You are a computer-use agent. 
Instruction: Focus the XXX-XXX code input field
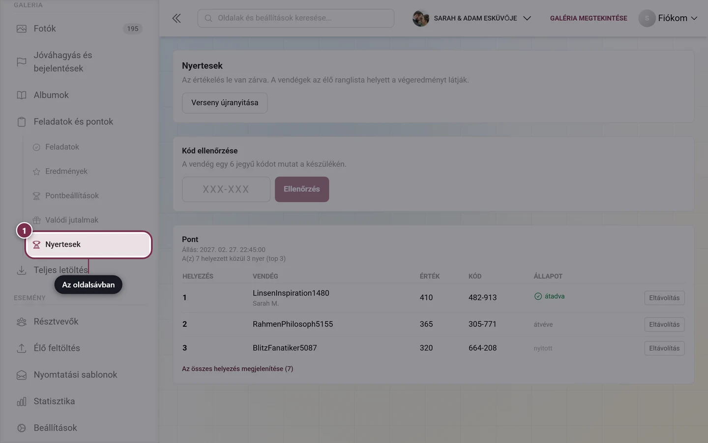(226, 190)
